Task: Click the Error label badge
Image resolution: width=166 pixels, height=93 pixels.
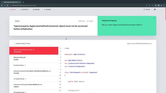Action: point(17,21)
